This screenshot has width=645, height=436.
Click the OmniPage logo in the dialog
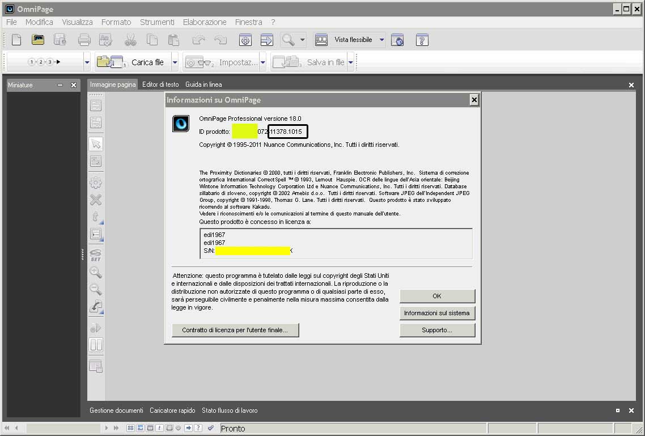181,124
